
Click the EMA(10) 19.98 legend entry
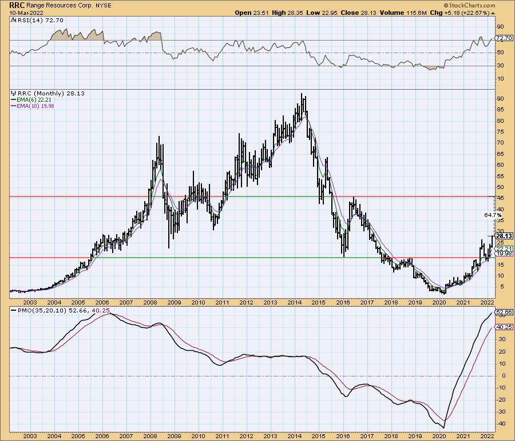36,106
